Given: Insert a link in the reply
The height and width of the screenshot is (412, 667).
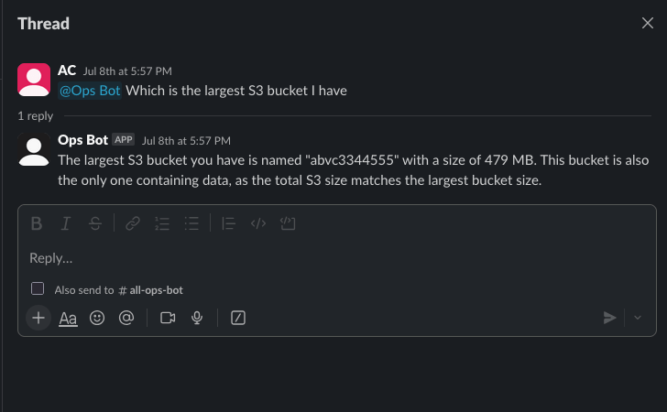Looking at the screenshot, I should pos(133,223).
